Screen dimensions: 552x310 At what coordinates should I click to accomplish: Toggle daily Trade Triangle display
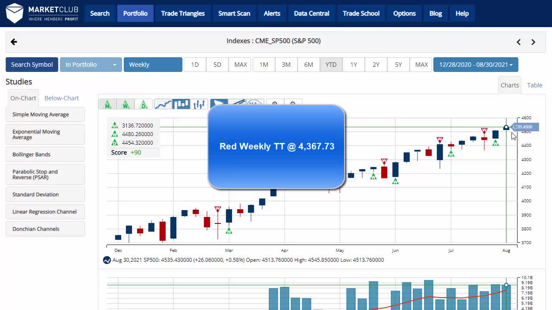tap(144, 104)
